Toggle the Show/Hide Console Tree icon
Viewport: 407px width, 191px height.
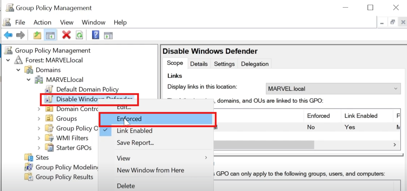tap(49, 35)
